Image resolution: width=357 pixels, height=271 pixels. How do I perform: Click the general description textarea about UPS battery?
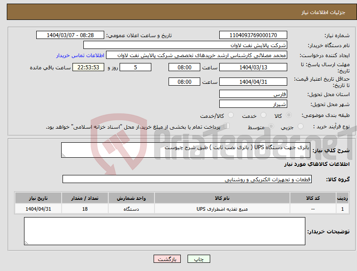pos(186,150)
